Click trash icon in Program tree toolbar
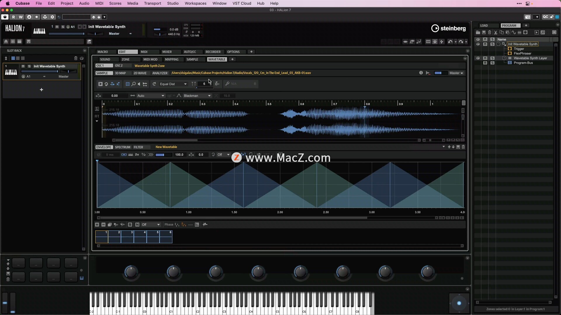Image resolution: width=561 pixels, height=315 pixels. [x=490, y=32]
